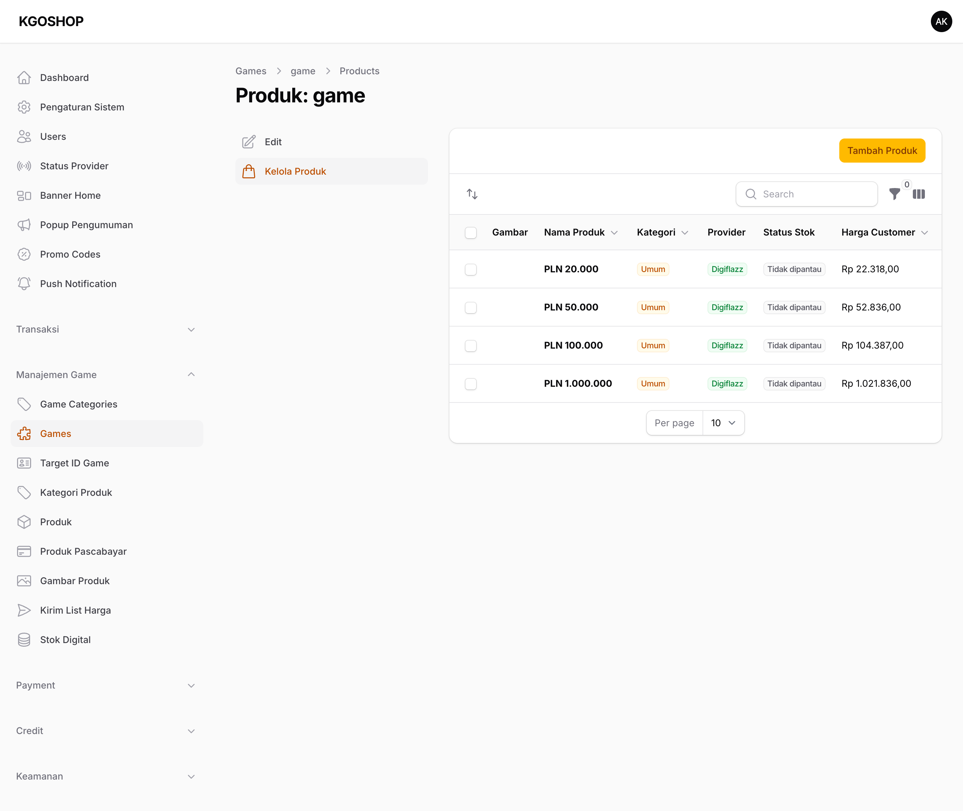Click the Stok Digital database icon
This screenshot has width=963, height=811.
24,639
